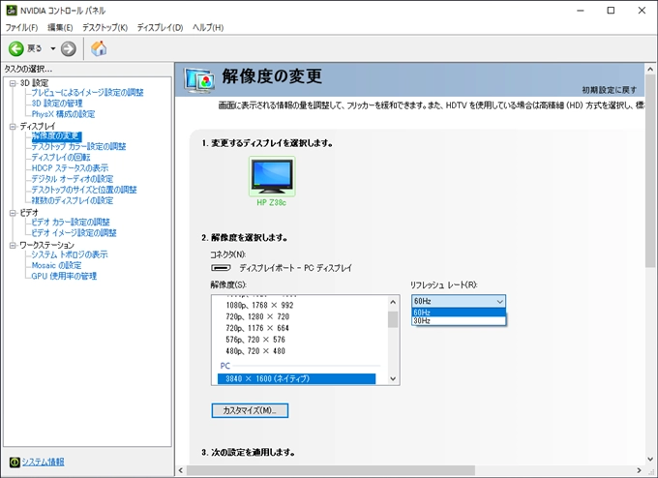Click the main pane vertical scrollbar thumb

[650, 171]
